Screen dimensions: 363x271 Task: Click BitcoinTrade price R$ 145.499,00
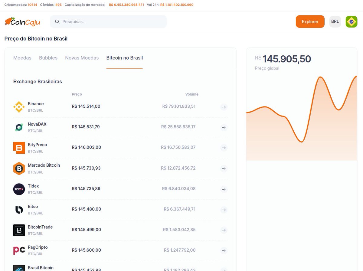[x=86, y=230]
